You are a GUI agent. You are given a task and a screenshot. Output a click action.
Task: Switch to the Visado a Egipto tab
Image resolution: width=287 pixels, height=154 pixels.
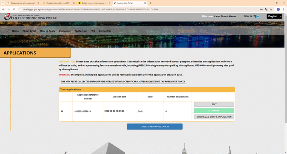click(x=56, y=3)
